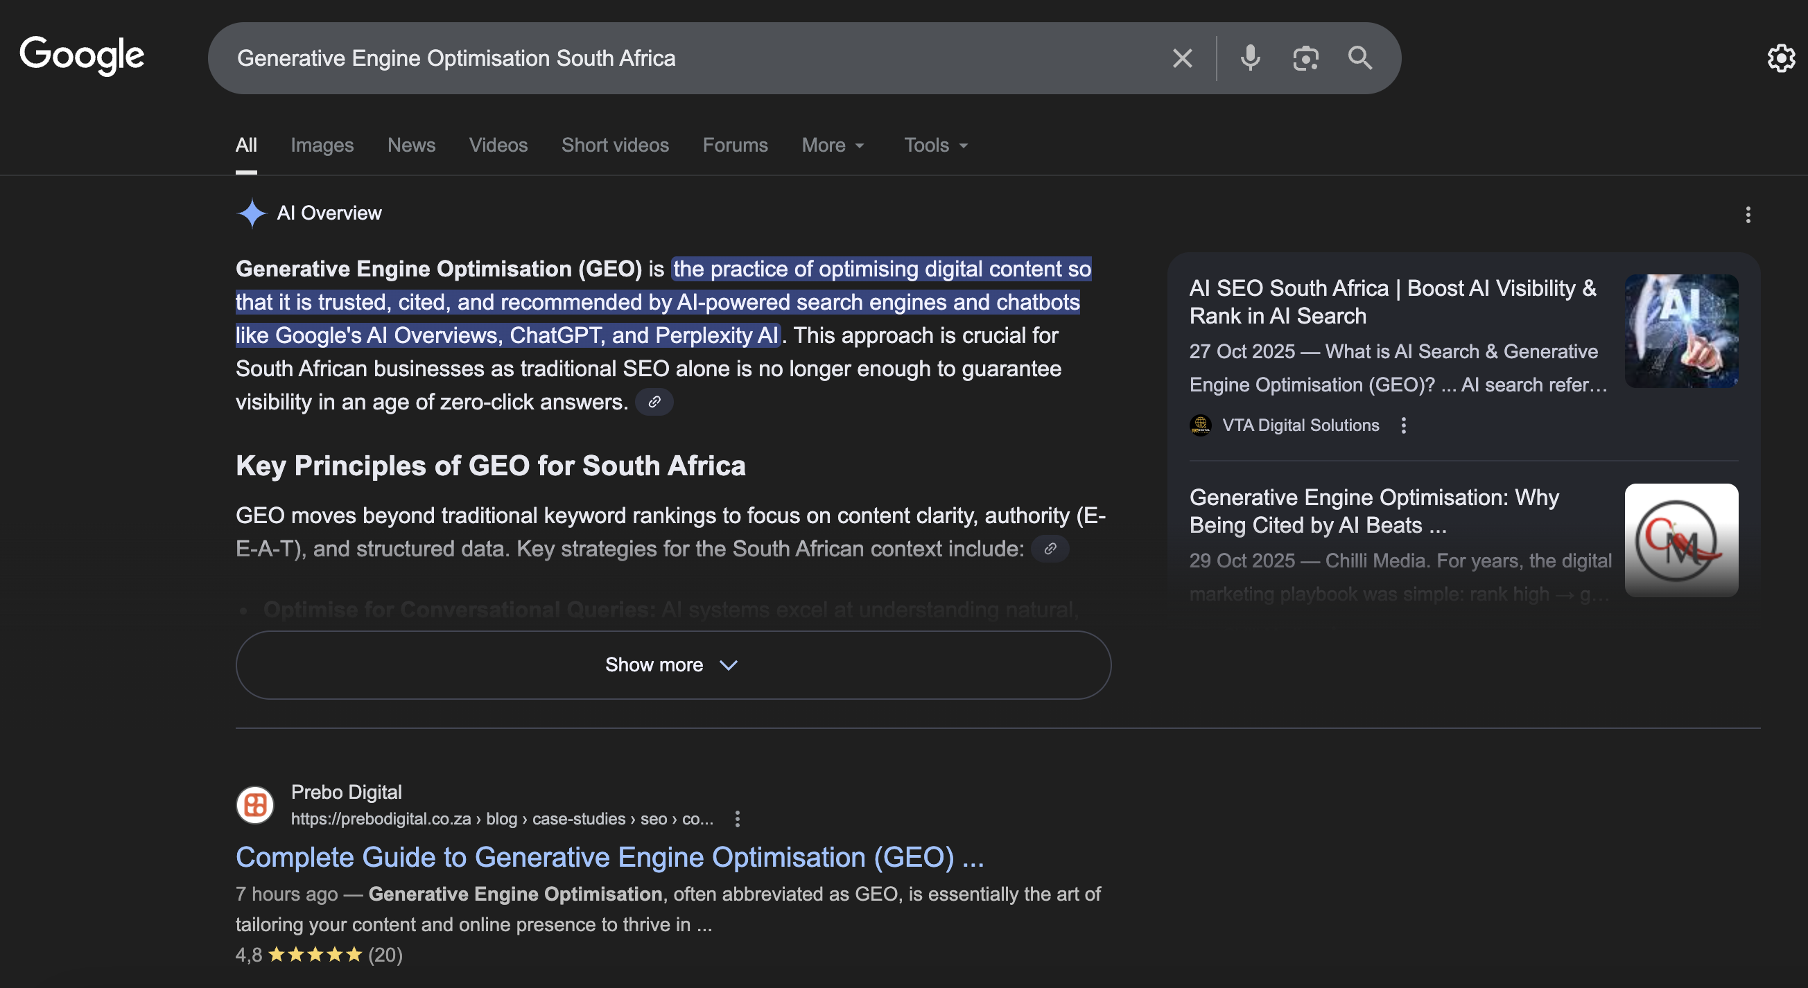Click the link icon after the GEO definition
1808x988 pixels.
point(654,402)
